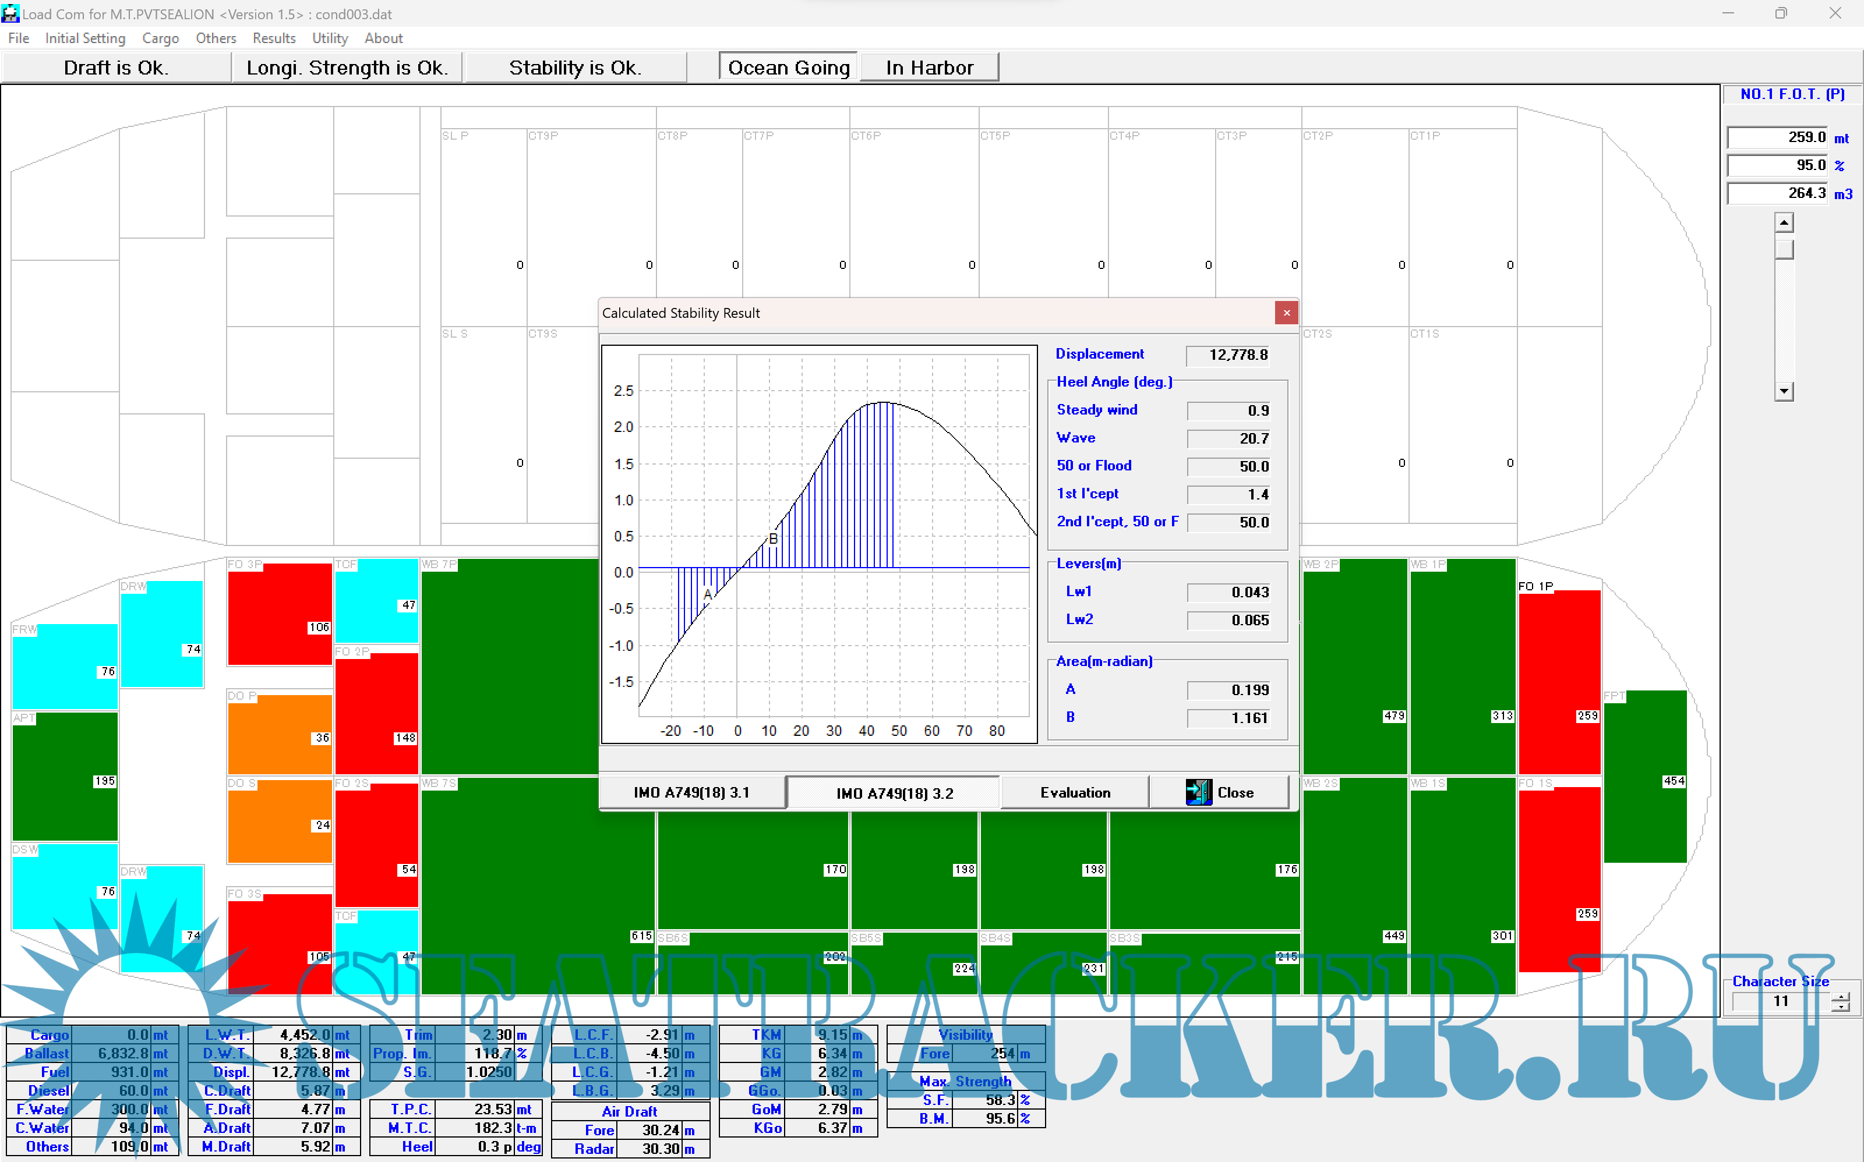Click the app icon in title bar
The image size is (1864, 1162).
[x=10, y=14]
